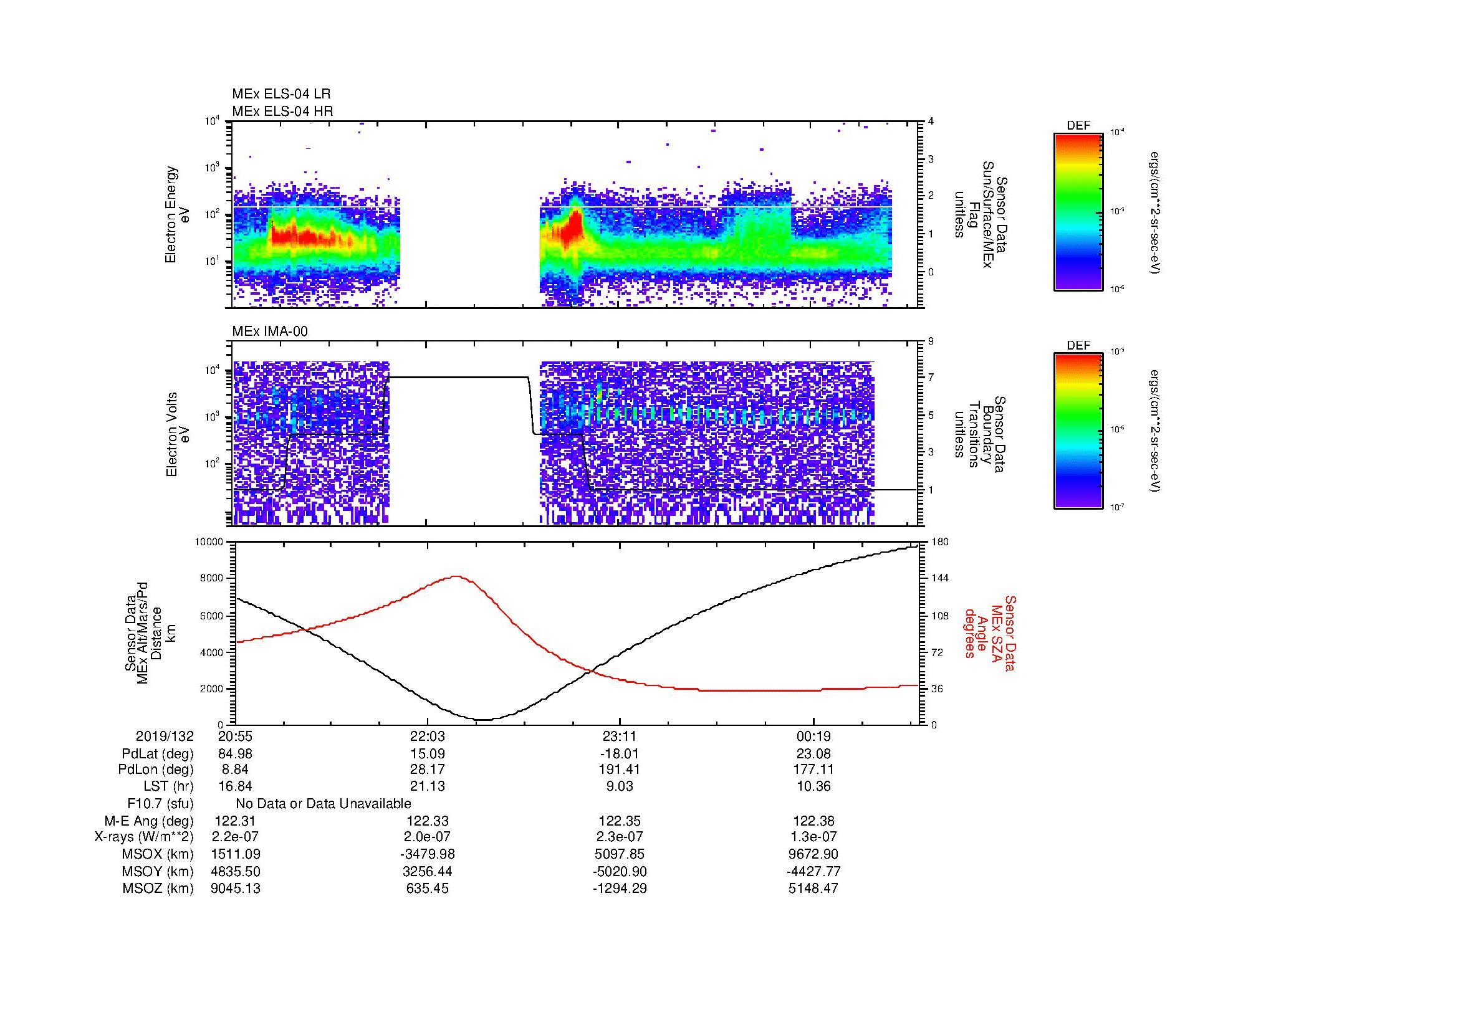
Task: Click the MSOY (km) row label
Action: 158,871
